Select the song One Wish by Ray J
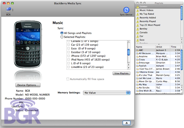The height and width of the screenshot is (128, 184). click(158, 91)
